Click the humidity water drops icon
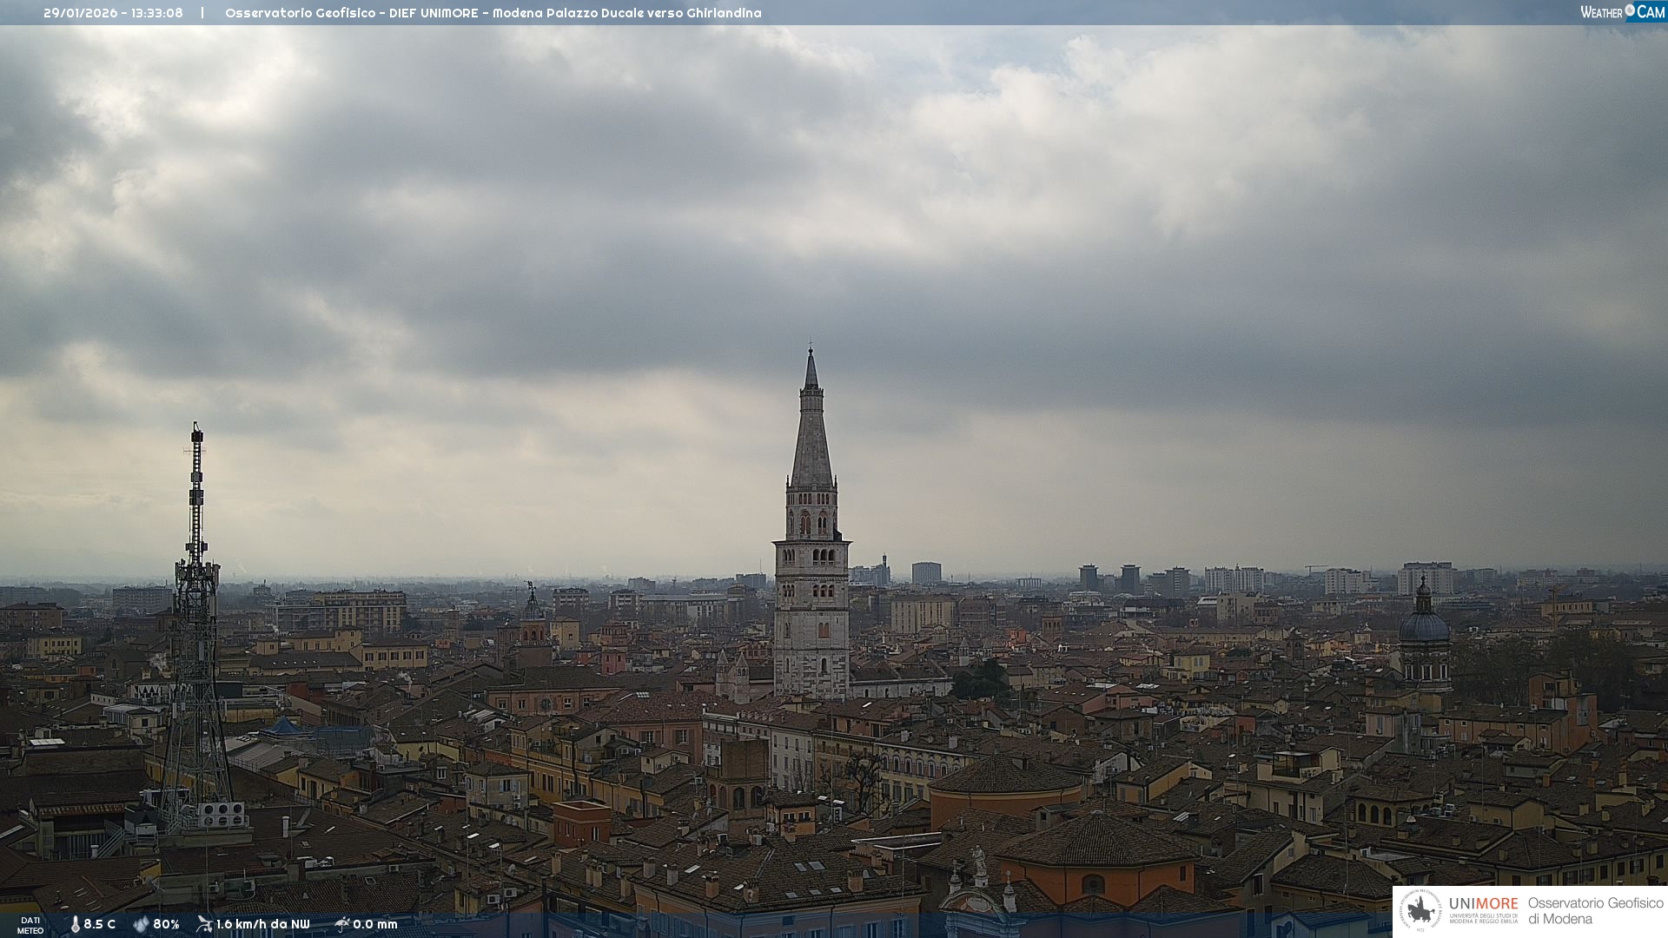Viewport: 1668px width, 938px height. click(141, 924)
